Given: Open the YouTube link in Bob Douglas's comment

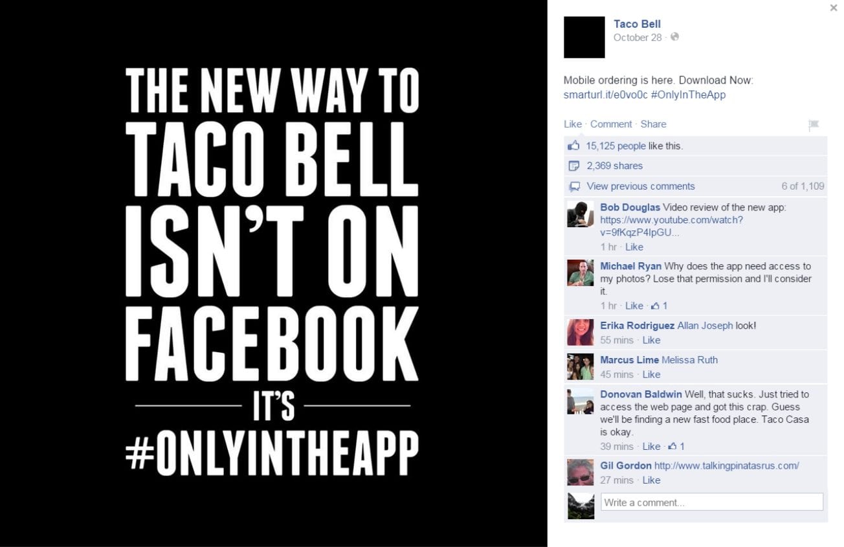Looking at the screenshot, I should click(x=672, y=226).
